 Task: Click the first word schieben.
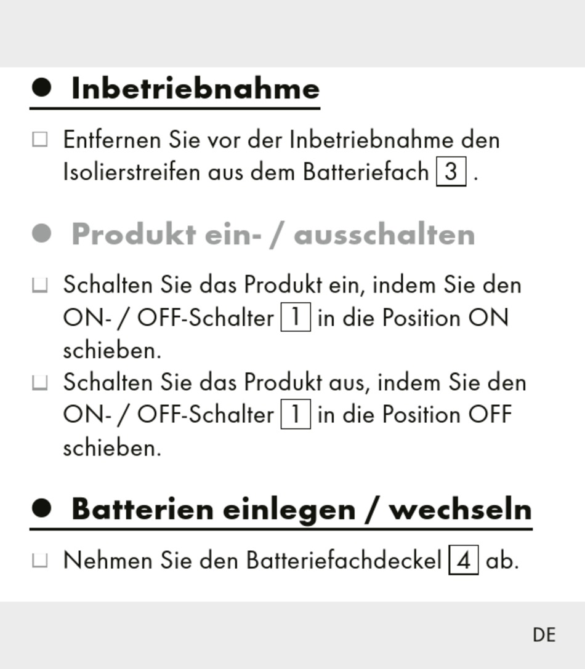click(112, 350)
